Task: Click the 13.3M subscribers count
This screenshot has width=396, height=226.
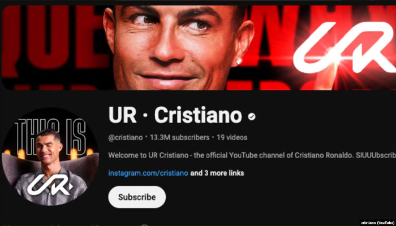Action: 179,137
